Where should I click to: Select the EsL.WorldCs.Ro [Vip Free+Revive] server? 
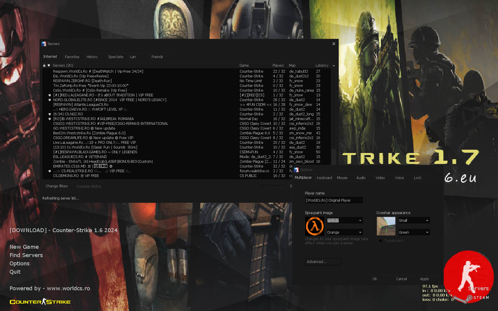(x=187, y=76)
